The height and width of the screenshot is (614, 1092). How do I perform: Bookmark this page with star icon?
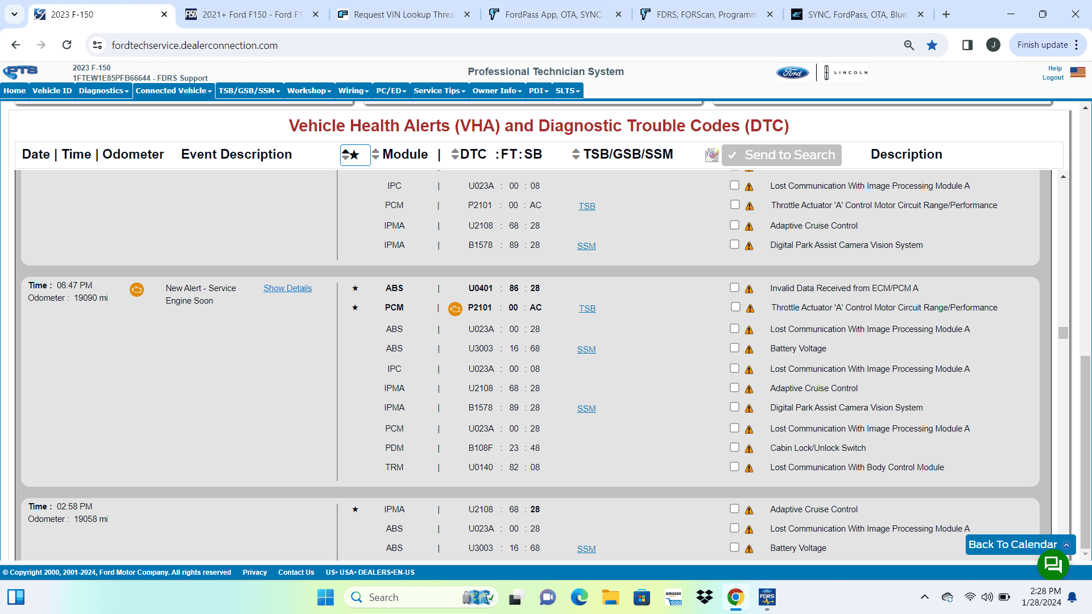tap(932, 45)
